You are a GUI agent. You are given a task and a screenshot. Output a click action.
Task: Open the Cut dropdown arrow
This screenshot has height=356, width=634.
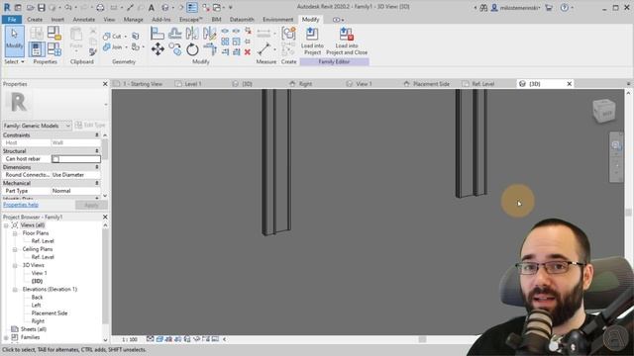pos(126,37)
